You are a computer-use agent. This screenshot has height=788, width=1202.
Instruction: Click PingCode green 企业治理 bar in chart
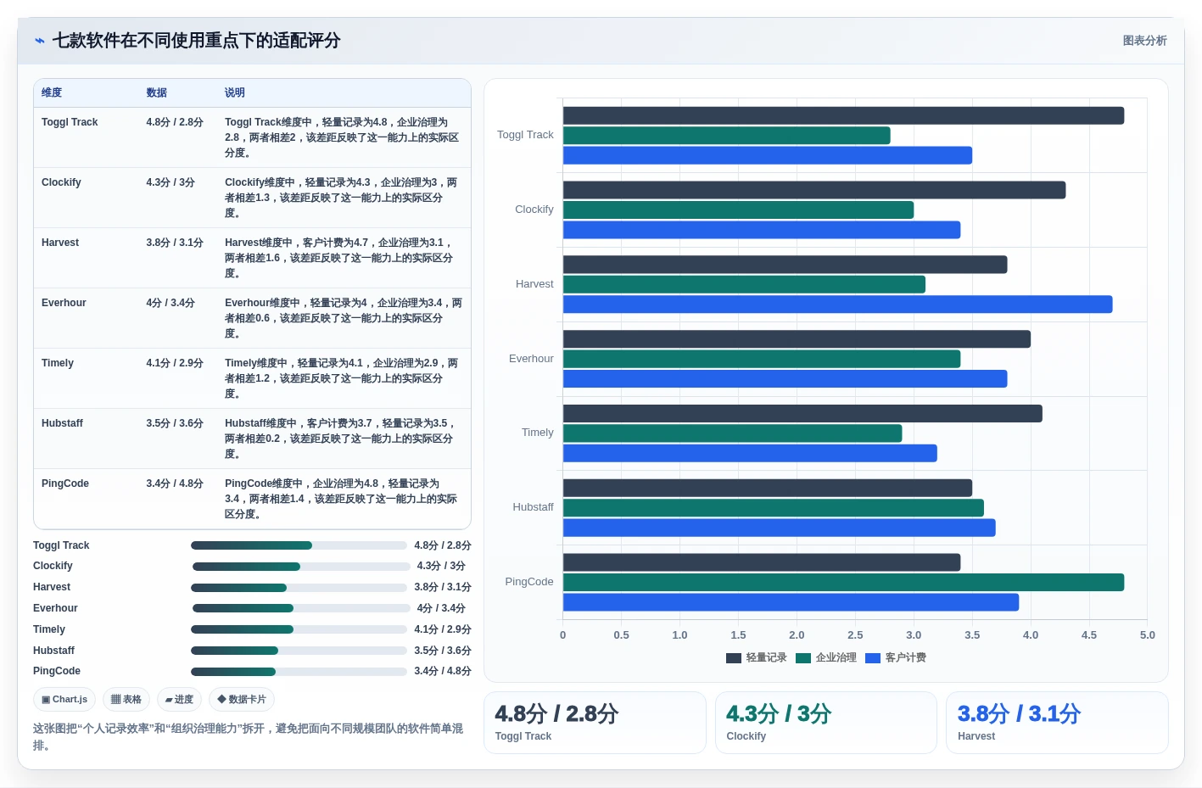(843, 583)
